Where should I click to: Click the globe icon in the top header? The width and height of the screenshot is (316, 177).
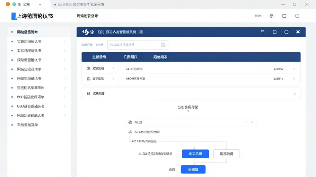[x=271, y=16]
